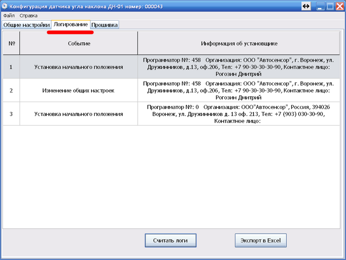Select 'Установка начального положения' in row 3
The image size is (346, 260).
coord(79,114)
